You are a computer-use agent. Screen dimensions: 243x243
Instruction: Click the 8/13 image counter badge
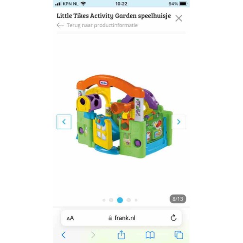point(178,199)
